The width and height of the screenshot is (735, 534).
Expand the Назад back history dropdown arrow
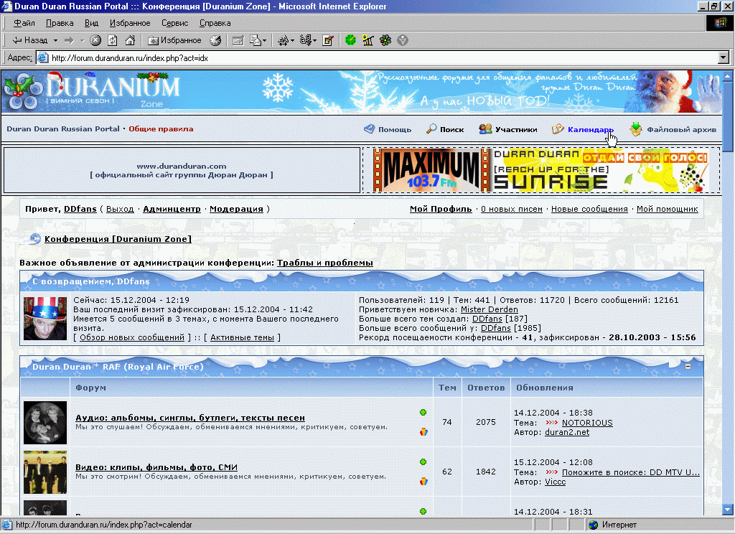click(x=54, y=41)
